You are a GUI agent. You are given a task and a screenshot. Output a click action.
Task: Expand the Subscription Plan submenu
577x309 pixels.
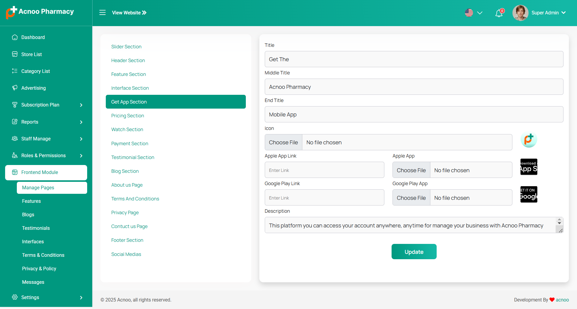click(x=81, y=105)
